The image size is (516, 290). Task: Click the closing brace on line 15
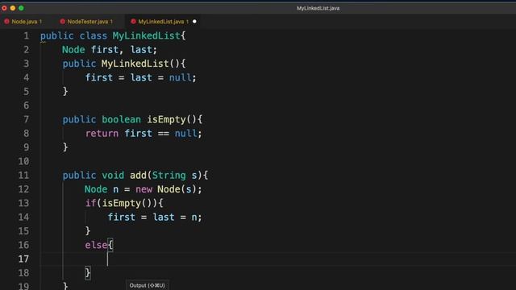tap(88, 231)
